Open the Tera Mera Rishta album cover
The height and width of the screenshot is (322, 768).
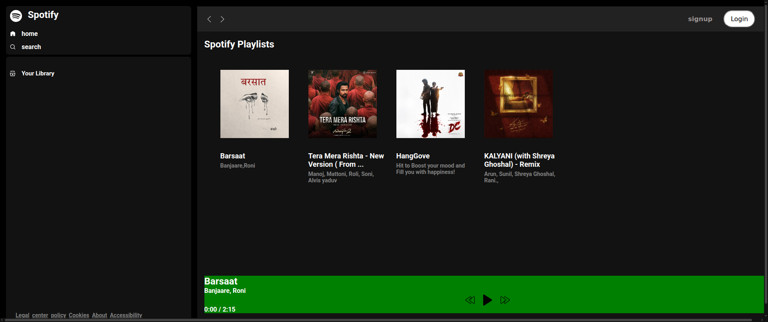point(342,104)
